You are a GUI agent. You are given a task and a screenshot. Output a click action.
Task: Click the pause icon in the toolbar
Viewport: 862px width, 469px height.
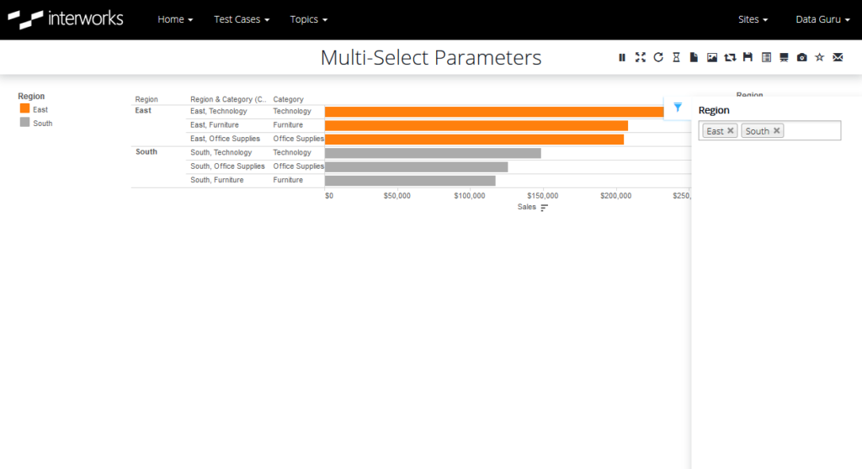pos(622,57)
